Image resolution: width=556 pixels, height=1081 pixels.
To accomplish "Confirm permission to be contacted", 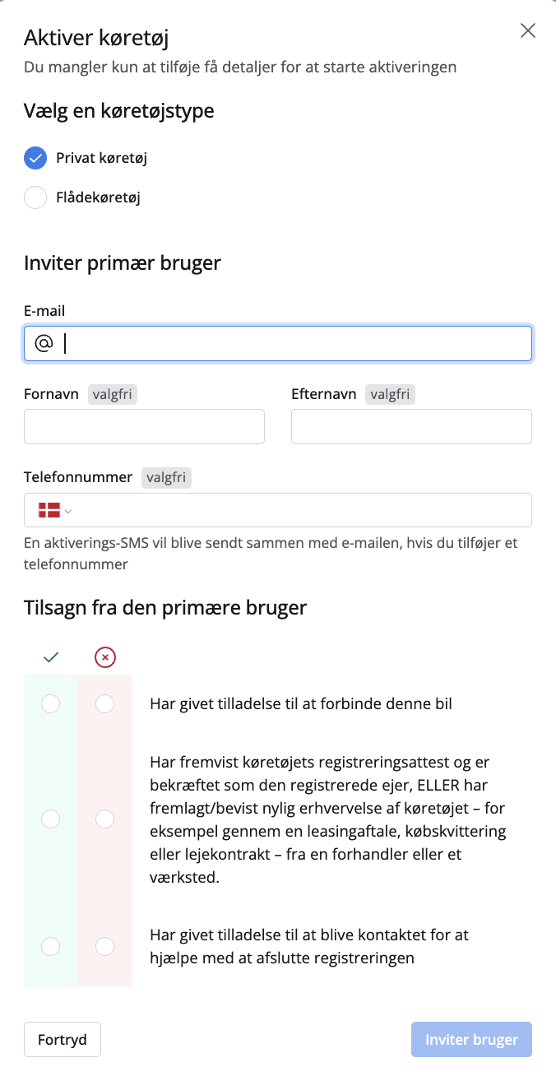I will [51, 946].
